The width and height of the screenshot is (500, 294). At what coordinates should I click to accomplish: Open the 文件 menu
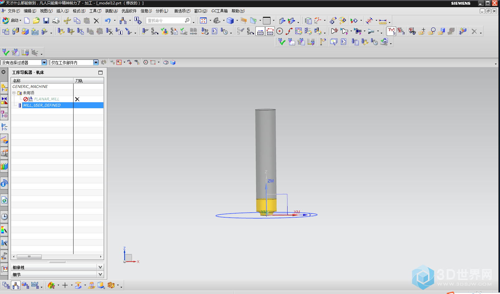14,11
